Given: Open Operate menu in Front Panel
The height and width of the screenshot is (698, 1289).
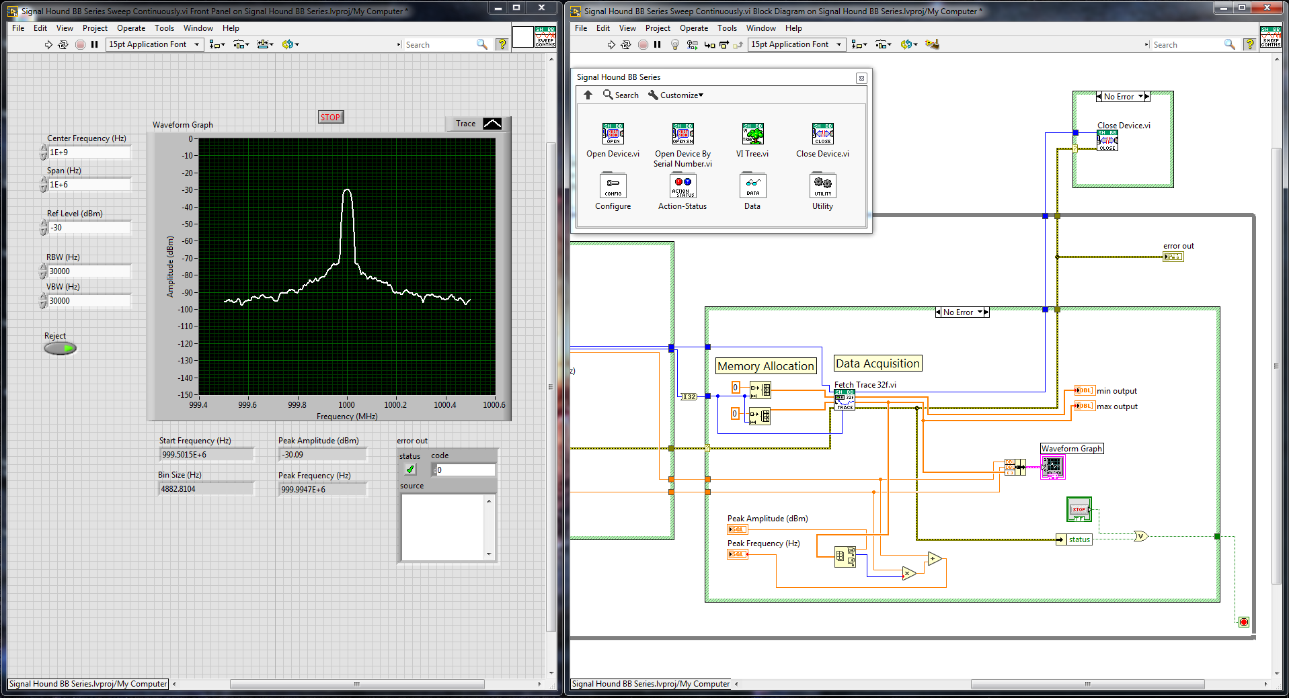Looking at the screenshot, I should (x=130, y=28).
